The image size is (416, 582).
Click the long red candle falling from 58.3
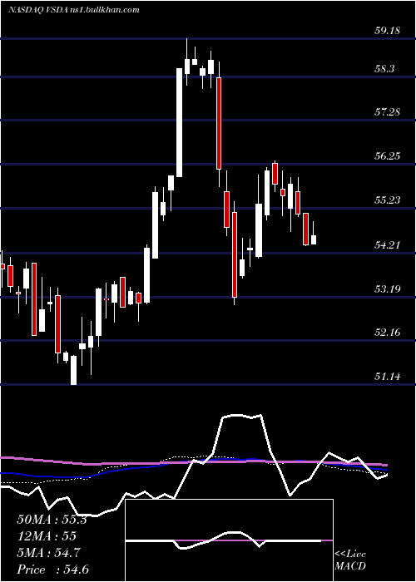click(x=219, y=123)
